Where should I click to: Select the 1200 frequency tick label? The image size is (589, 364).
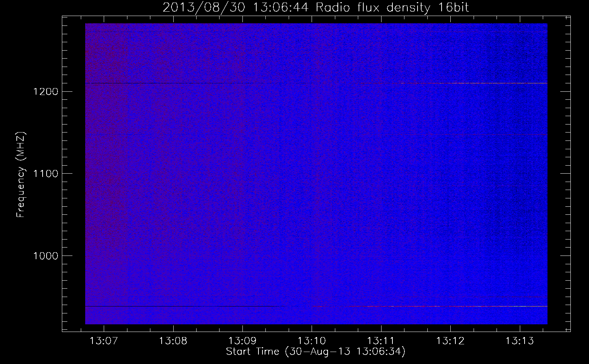(46, 91)
